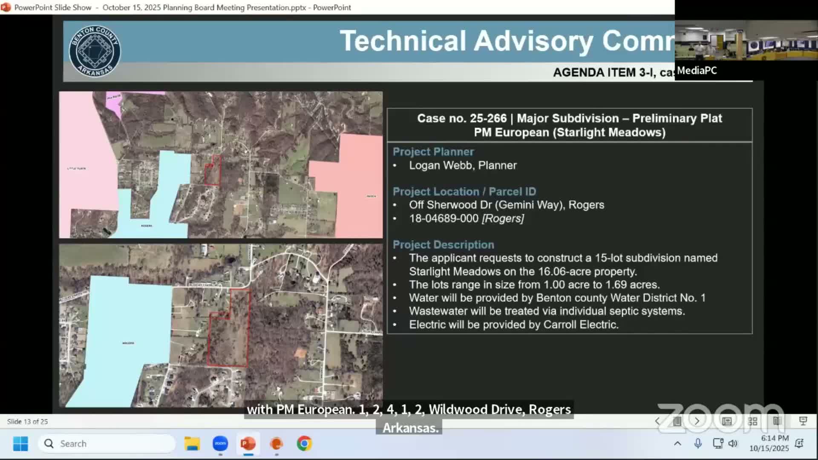The width and height of the screenshot is (818, 460).
Task: Toggle do-not-disturb notification bell
Action: click(799, 443)
